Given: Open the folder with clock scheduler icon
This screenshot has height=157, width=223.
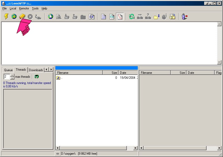Looking at the screenshot, I should 172,16.
